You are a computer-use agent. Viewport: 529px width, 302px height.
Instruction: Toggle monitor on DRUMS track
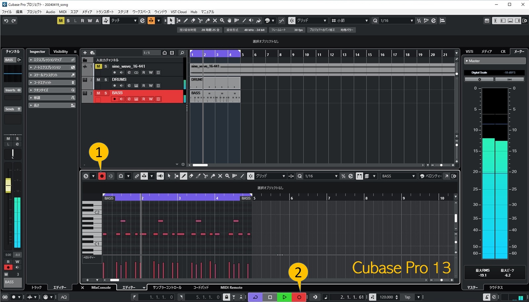(x=122, y=86)
